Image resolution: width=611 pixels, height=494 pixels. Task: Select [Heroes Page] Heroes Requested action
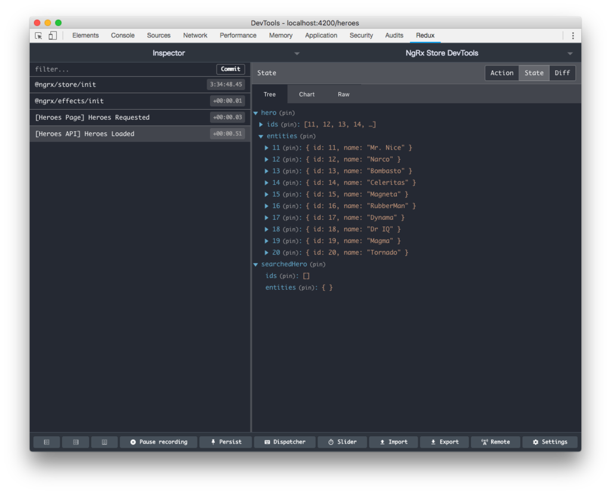tap(140, 117)
